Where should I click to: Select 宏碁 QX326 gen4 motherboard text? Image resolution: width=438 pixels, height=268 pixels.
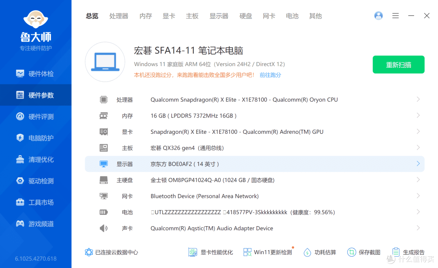[187, 148]
